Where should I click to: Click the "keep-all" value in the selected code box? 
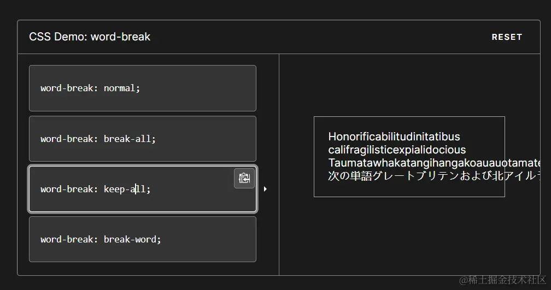pos(125,189)
